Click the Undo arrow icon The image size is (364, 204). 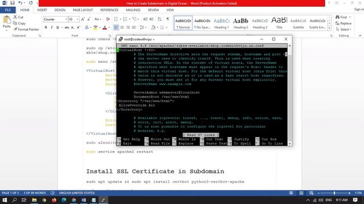pos(20,3)
